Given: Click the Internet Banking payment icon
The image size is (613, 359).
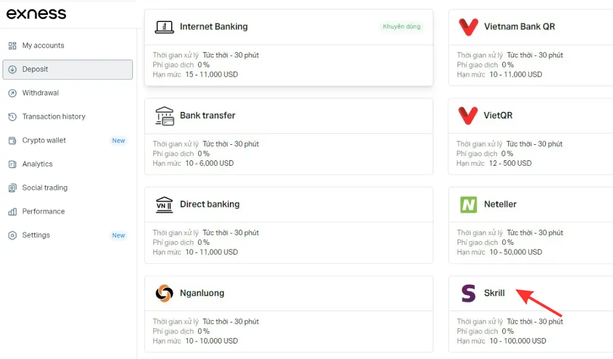Looking at the screenshot, I should [x=164, y=26].
